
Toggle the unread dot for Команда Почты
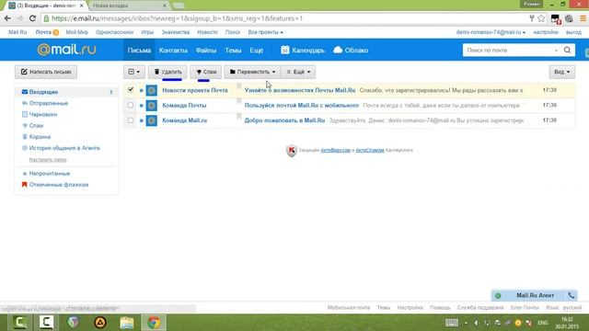coord(141,106)
